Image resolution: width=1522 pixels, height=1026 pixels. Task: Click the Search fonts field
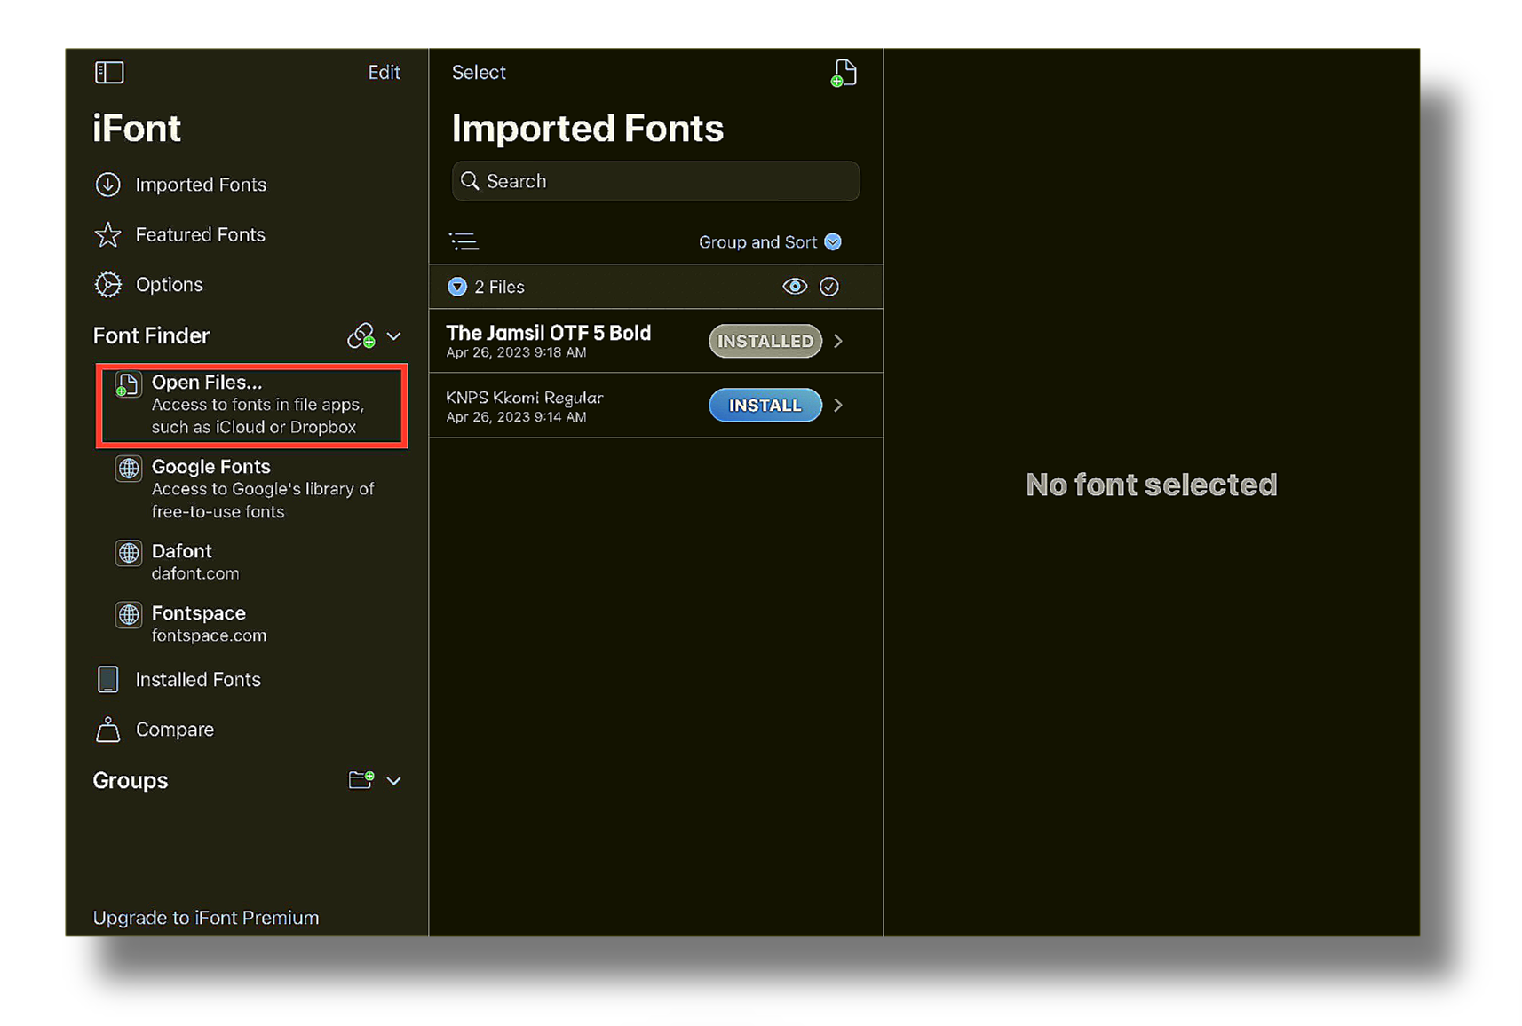655,181
